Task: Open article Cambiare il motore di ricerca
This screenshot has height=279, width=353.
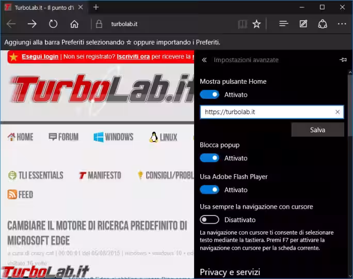Action: pyautogui.click(x=97, y=233)
